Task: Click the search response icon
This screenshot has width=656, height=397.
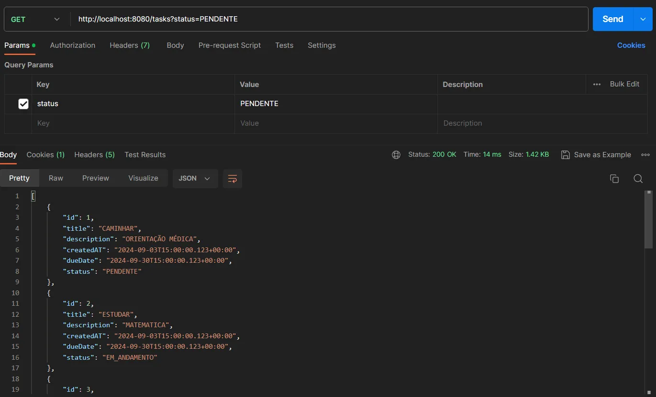Action: [638, 179]
